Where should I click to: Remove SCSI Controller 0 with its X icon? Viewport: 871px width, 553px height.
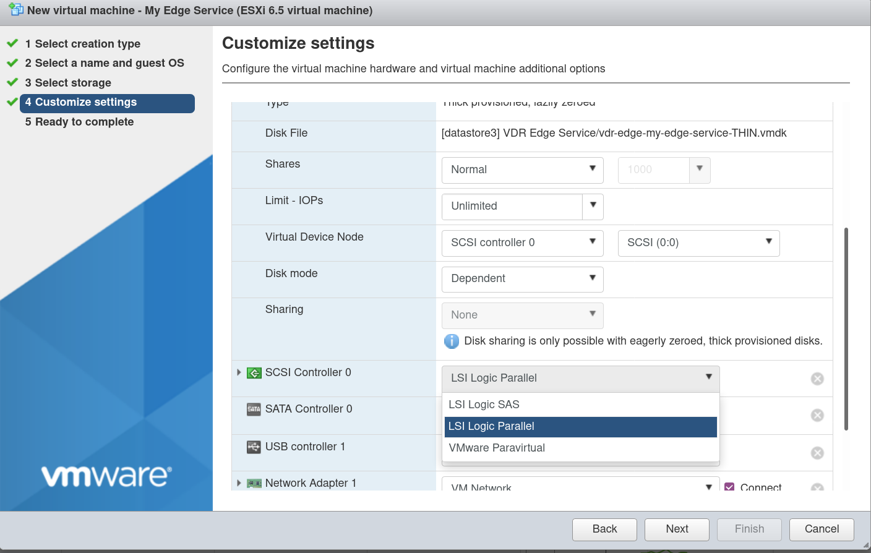(x=817, y=379)
